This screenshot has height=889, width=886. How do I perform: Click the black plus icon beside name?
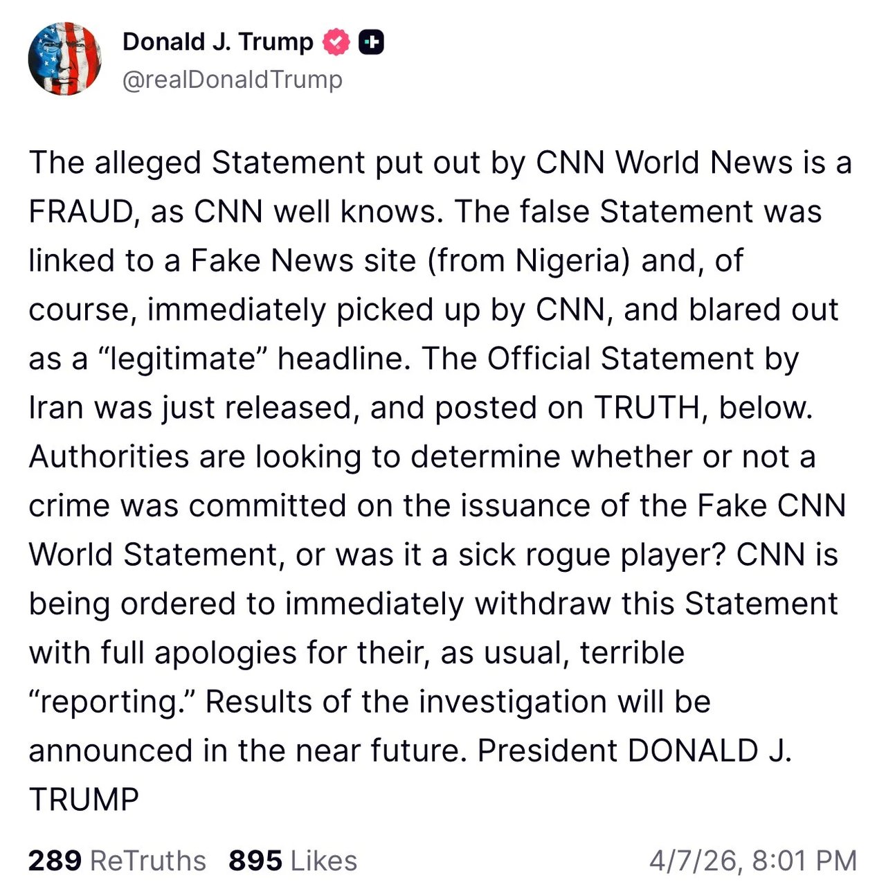(371, 43)
